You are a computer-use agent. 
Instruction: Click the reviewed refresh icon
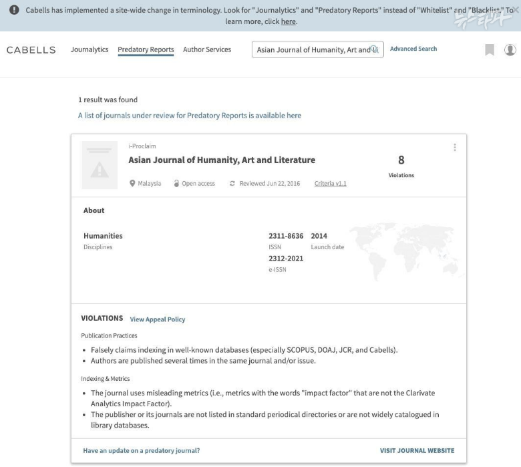[232, 183]
